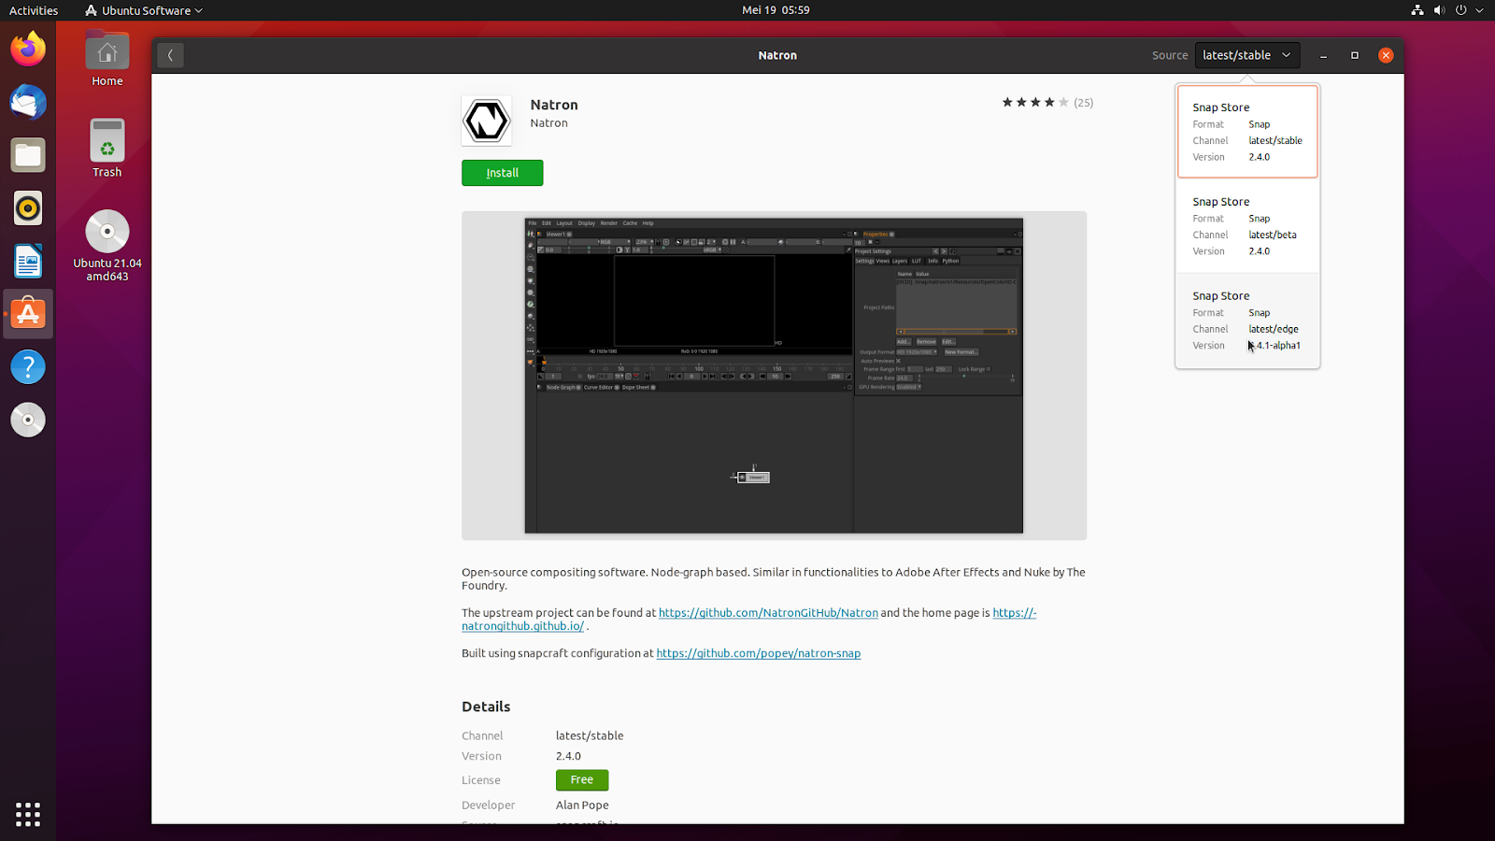The height and width of the screenshot is (841, 1495).
Task: Click the network status icon
Action: click(x=1417, y=10)
